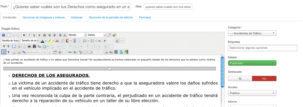Open the spellchecker icon with green check

[x=80, y=52]
